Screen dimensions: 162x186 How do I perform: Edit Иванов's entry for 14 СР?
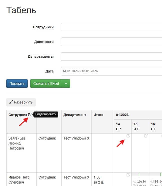[x=128, y=175]
